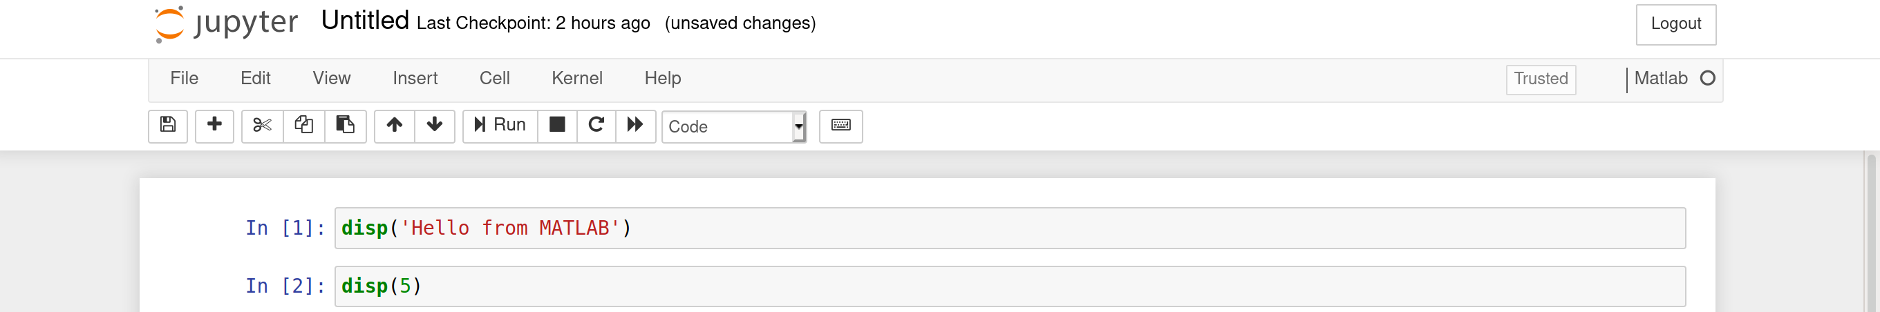Viewport: 1880px width, 312px height.
Task: Cut selected cells with the scissors icon
Action: tap(262, 126)
